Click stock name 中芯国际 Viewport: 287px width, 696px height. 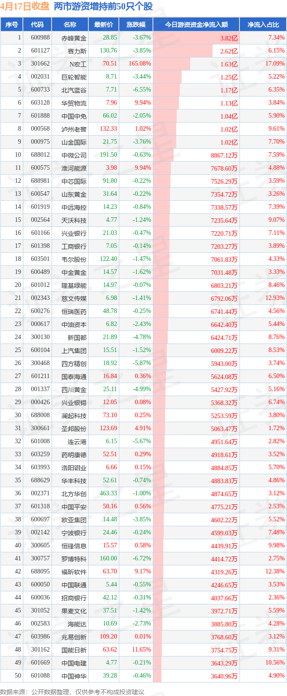74,181
